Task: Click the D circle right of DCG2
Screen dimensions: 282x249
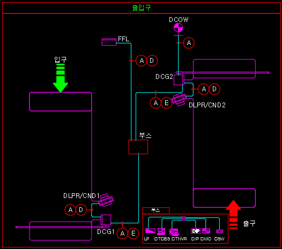Action: point(214,89)
